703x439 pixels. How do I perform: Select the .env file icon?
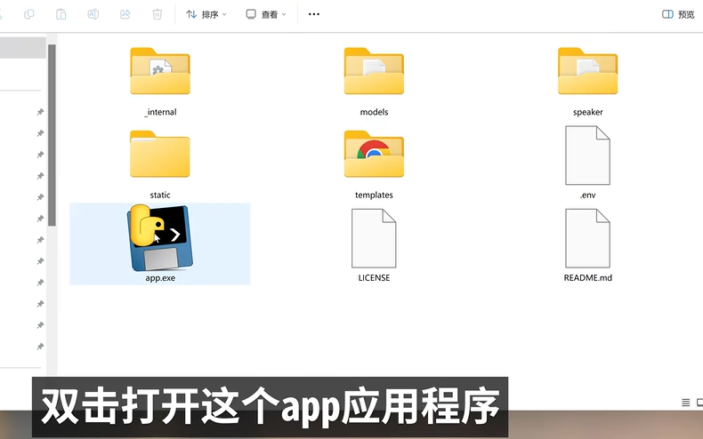pyautogui.click(x=588, y=156)
